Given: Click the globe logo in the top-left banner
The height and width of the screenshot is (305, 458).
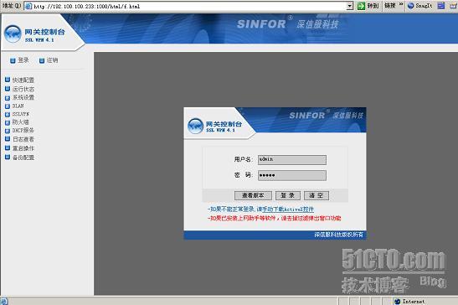Looking at the screenshot, I should click(x=13, y=34).
